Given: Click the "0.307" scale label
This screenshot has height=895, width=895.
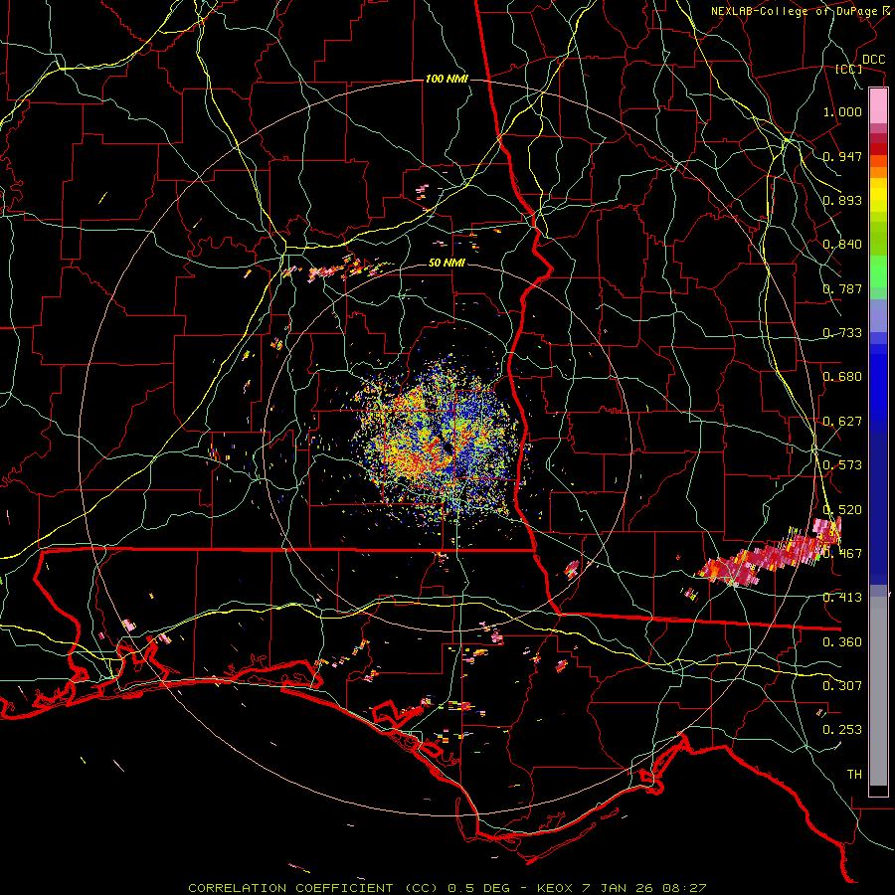Looking at the screenshot, I should (842, 686).
